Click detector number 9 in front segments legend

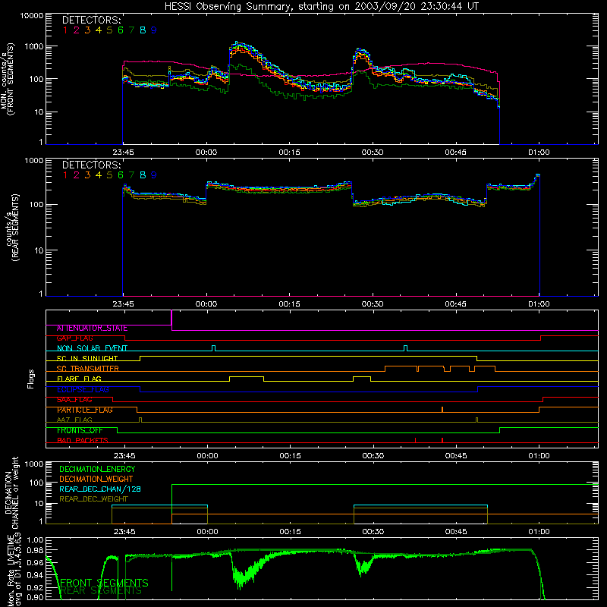(x=154, y=30)
